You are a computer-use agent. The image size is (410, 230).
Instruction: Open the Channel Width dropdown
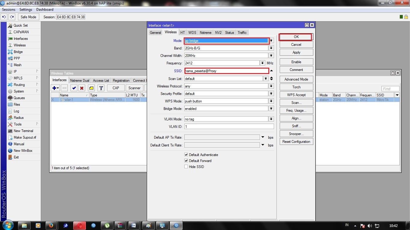click(x=271, y=56)
